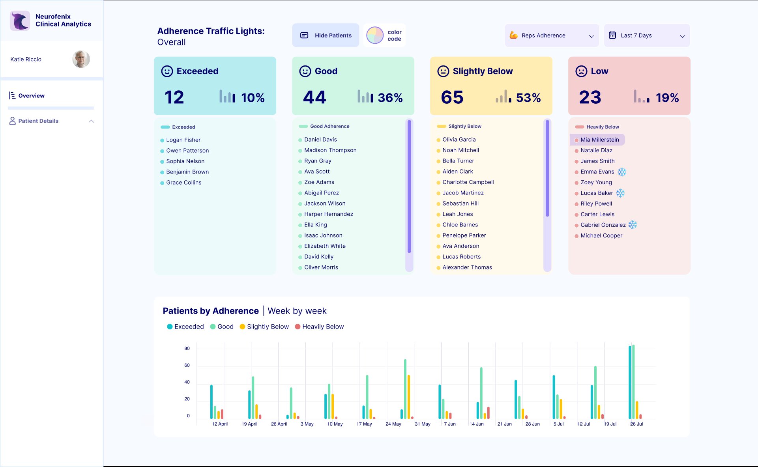Click the snowflake icon next to Lucas Baker

(620, 193)
